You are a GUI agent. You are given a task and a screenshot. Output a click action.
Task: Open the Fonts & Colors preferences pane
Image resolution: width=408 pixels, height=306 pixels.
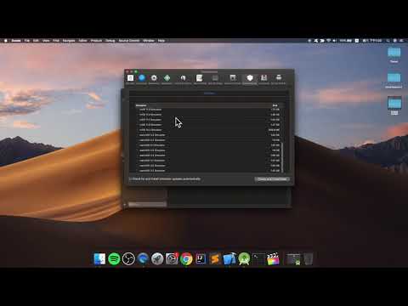pyautogui.click(x=183, y=79)
